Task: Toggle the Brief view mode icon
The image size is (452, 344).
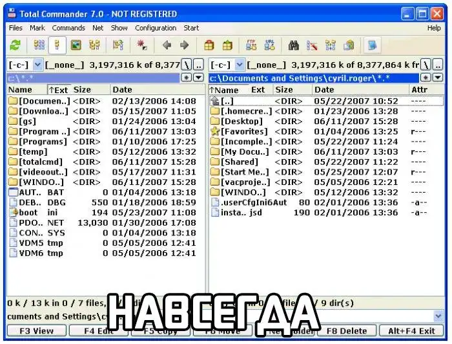Action: pyautogui.click(x=39, y=45)
